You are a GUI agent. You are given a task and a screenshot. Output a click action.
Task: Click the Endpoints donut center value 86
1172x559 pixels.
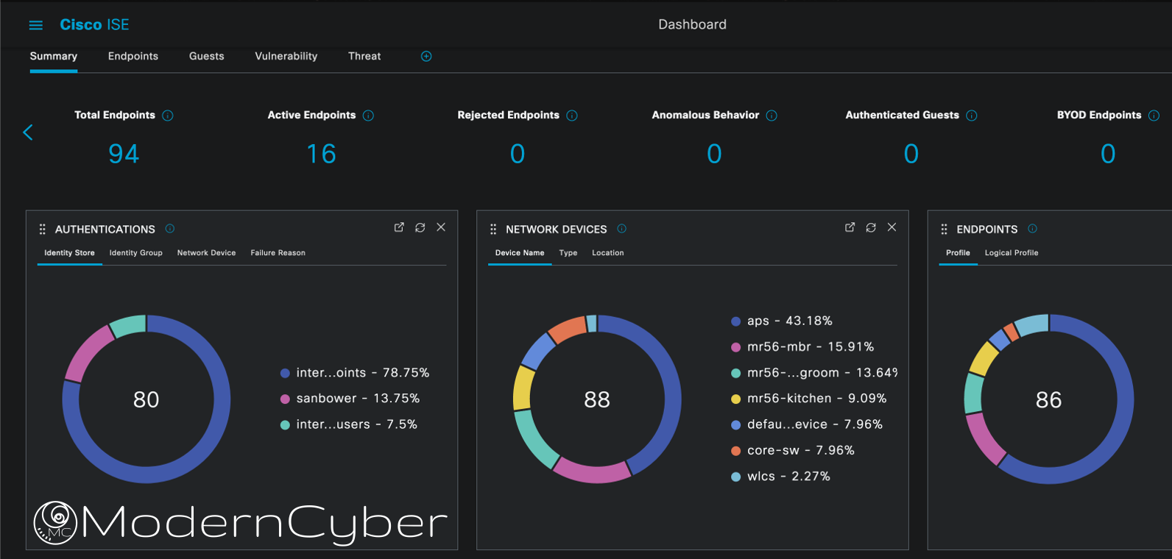coord(1049,399)
